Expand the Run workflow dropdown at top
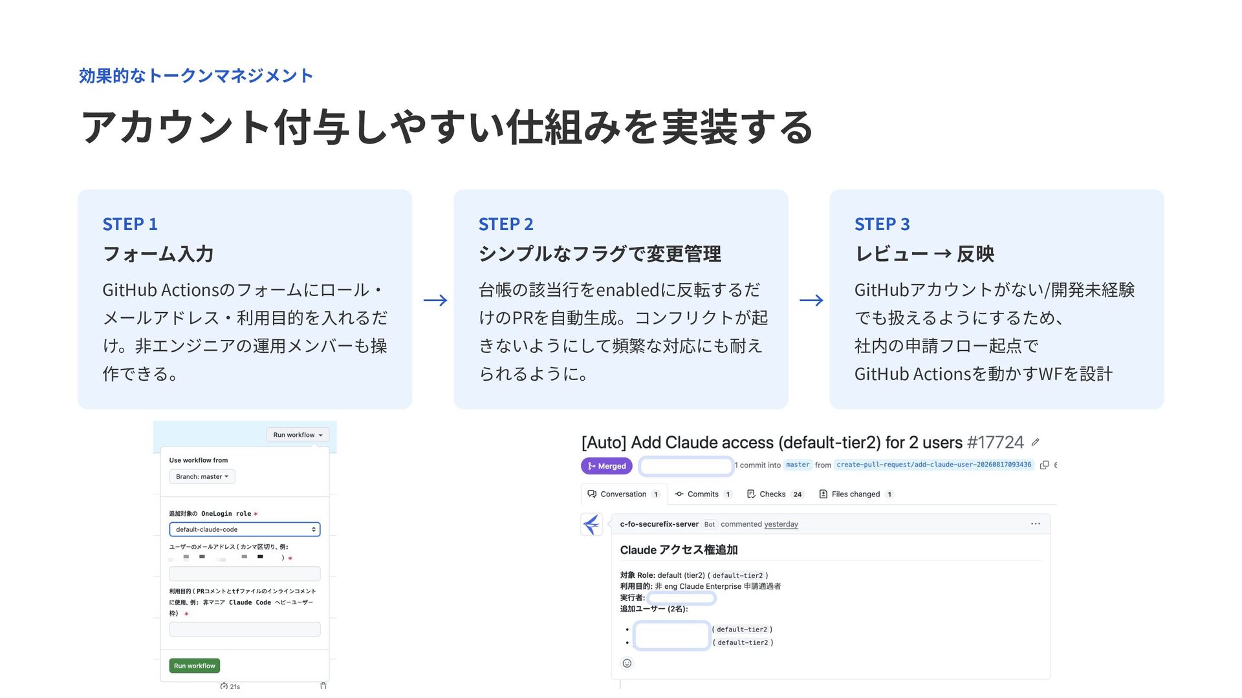The height and width of the screenshot is (698, 1242). (298, 435)
